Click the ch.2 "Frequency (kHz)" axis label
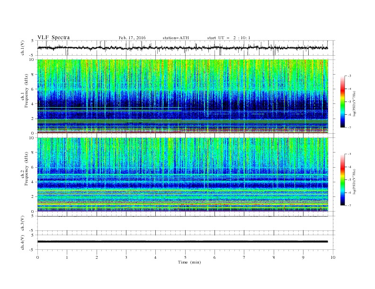 pyautogui.click(x=27, y=169)
